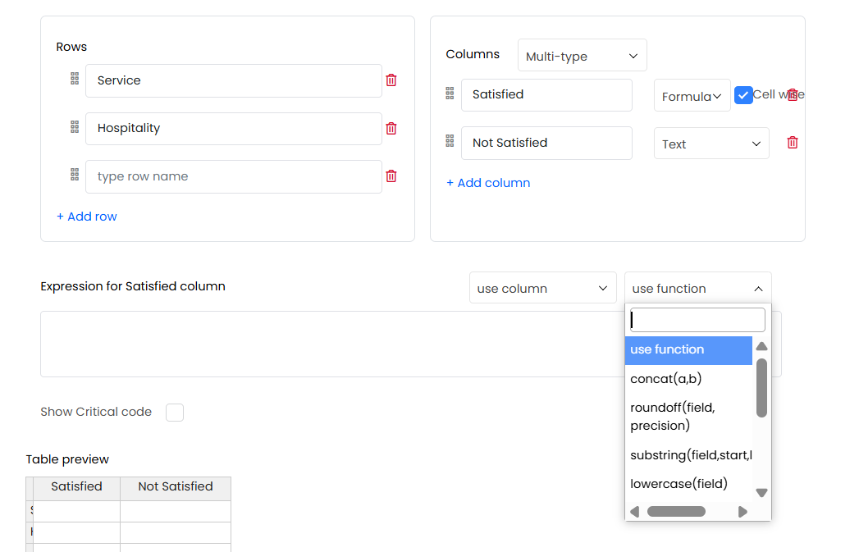This screenshot has width=859, height=552.
Task: Uncheck the Cell wise checkbox
Action: (743, 95)
